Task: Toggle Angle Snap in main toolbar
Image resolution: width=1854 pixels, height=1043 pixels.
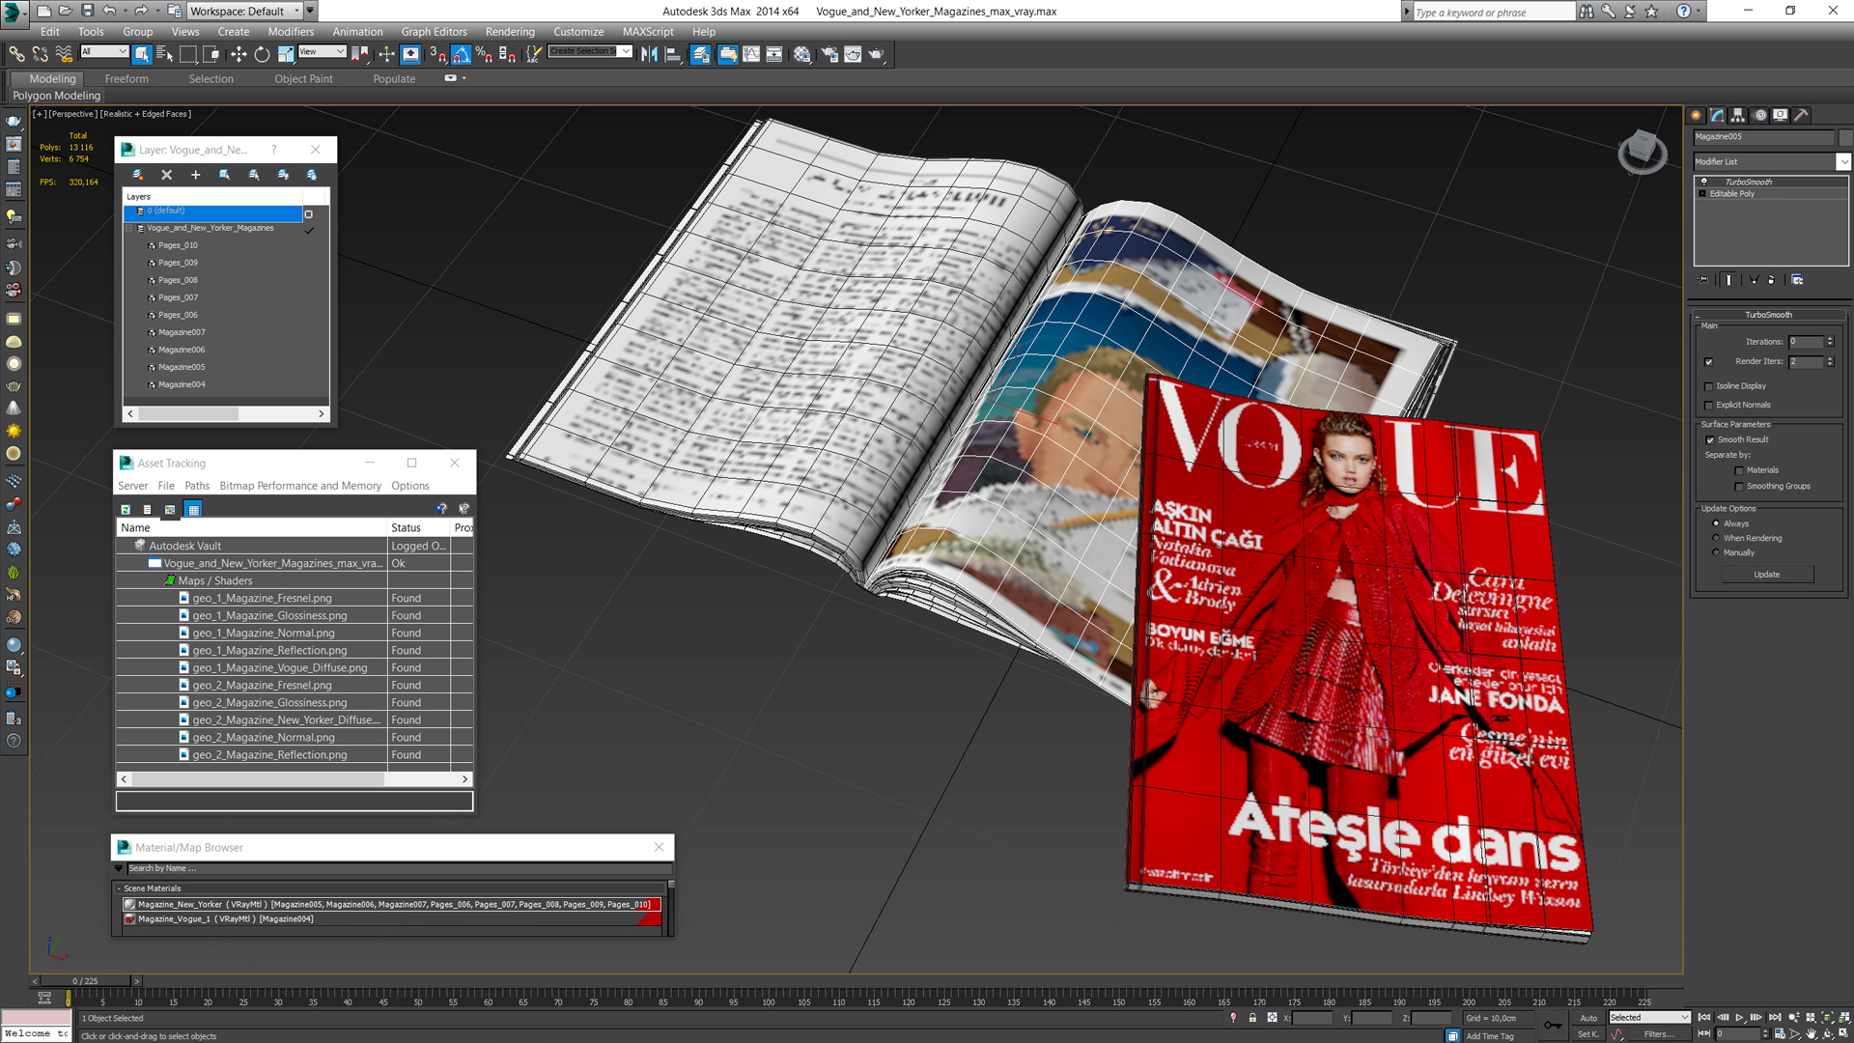Action: point(461,54)
